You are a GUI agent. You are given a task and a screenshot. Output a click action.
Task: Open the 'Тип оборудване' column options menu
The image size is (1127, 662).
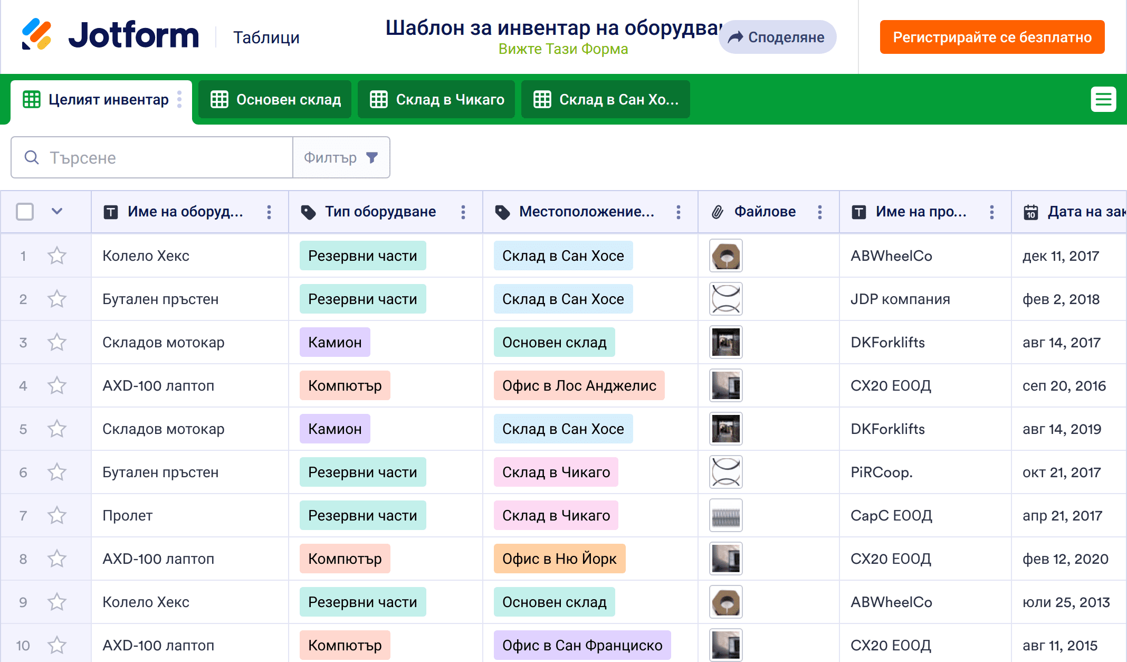click(x=463, y=212)
